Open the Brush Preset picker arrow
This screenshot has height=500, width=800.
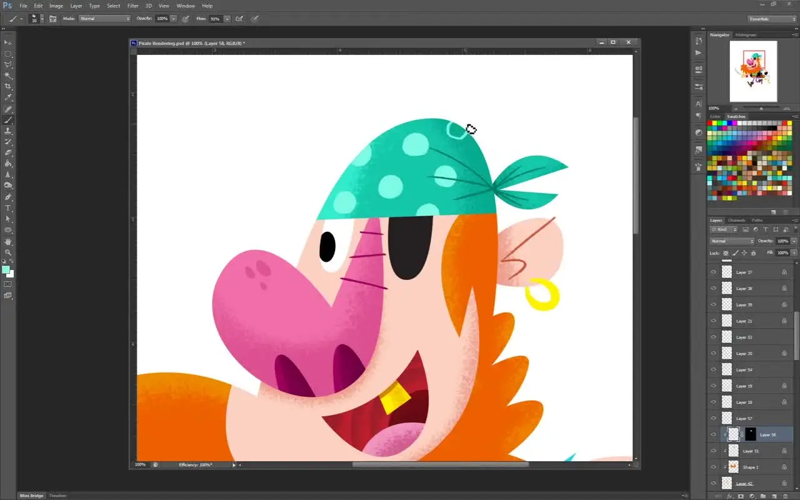pos(42,19)
